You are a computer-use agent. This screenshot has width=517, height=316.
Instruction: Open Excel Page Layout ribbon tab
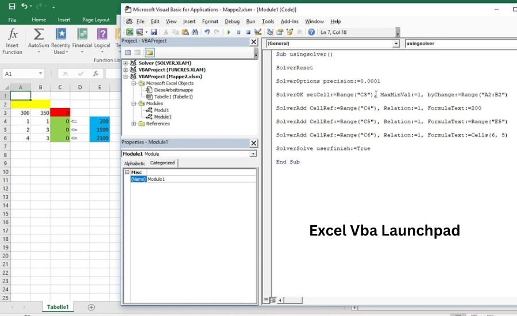tap(96, 20)
